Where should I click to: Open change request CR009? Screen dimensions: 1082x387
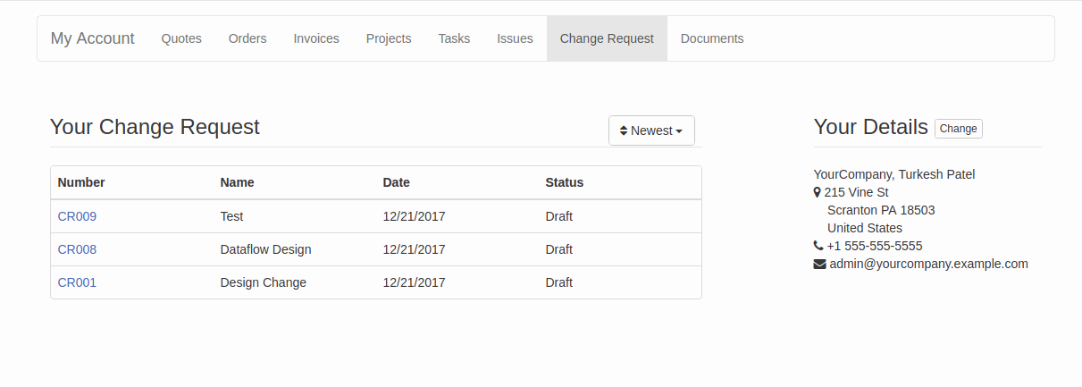pyautogui.click(x=77, y=216)
